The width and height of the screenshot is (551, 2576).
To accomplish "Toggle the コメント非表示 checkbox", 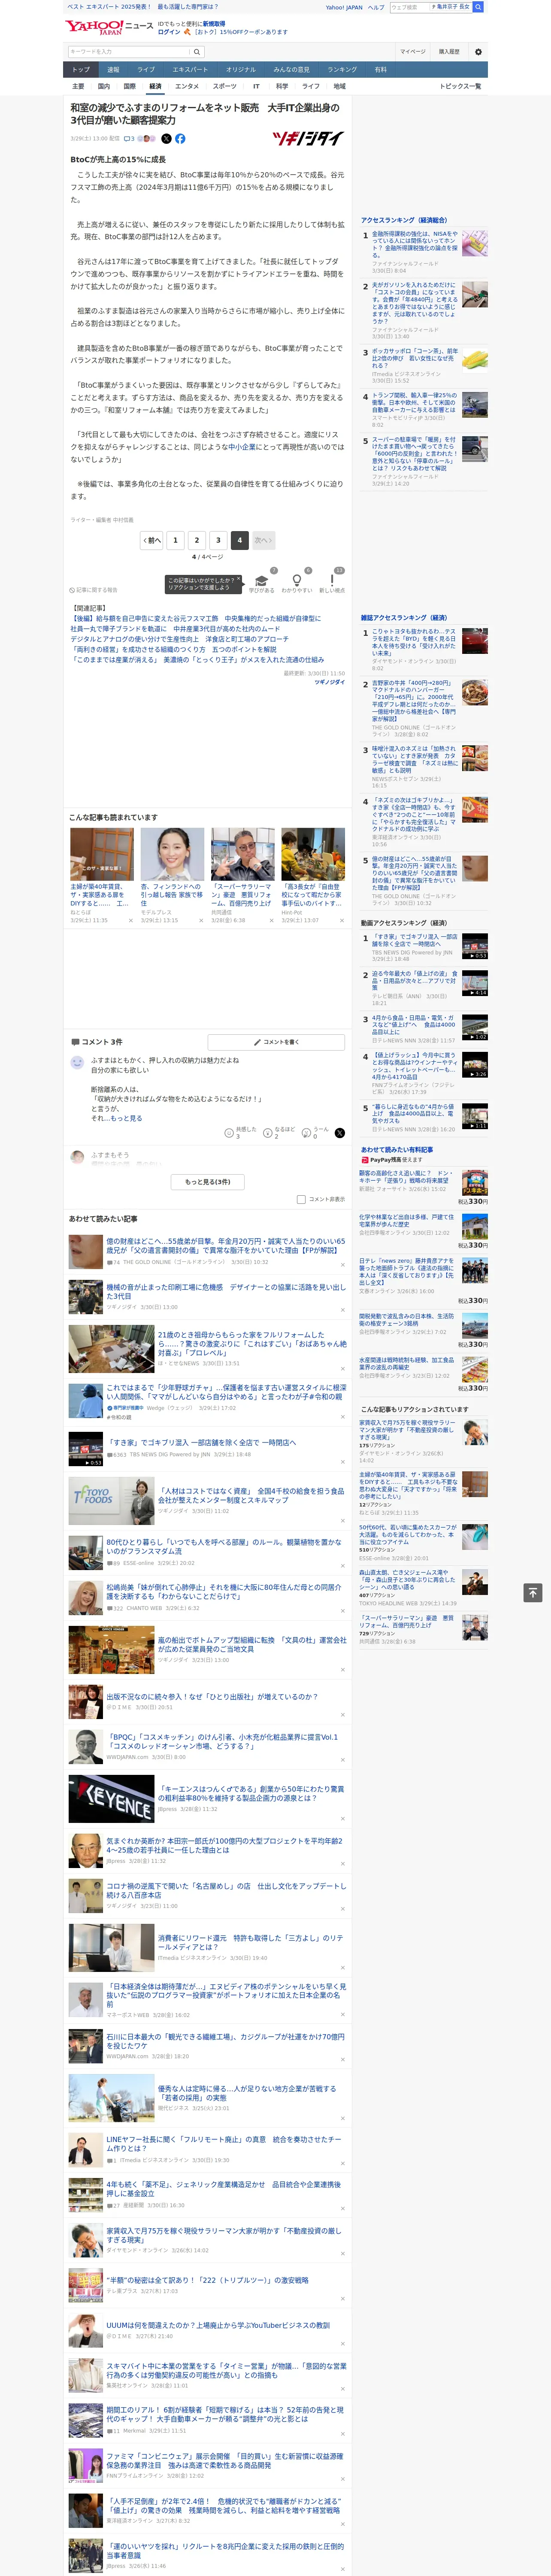I will [x=301, y=1199].
